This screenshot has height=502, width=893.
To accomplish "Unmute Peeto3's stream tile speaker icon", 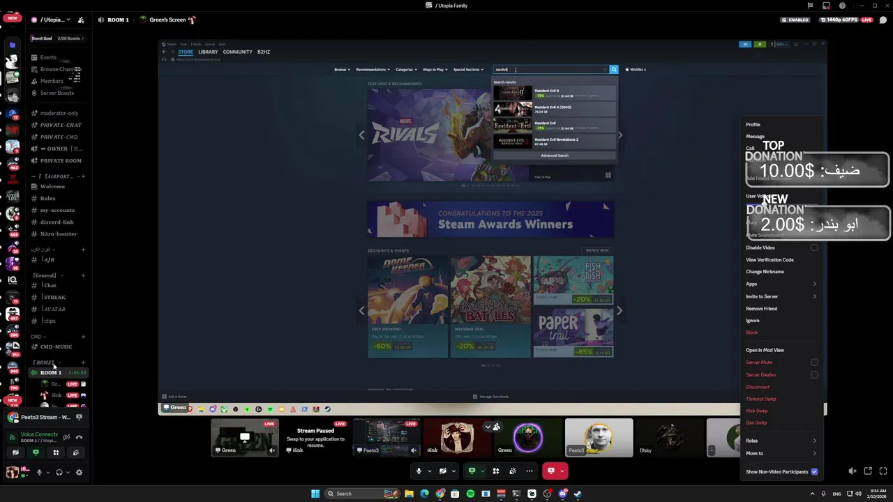I will (x=414, y=450).
